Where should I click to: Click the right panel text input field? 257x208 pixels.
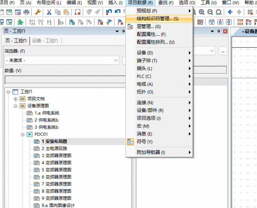point(210,70)
